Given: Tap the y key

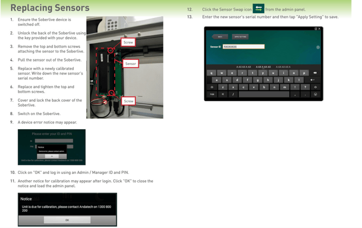Looking at the screenshot, I should click(263, 73).
